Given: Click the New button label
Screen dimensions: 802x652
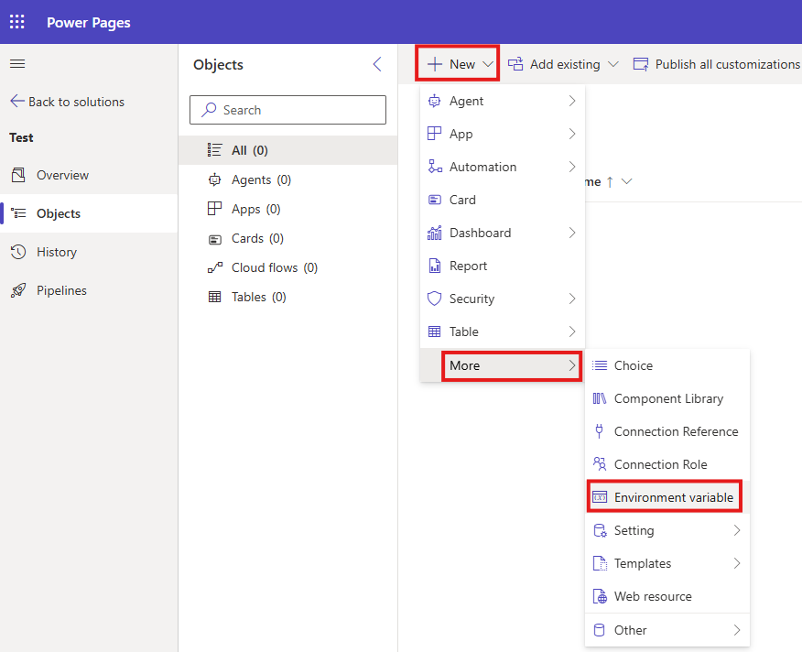Looking at the screenshot, I should (462, 64).
